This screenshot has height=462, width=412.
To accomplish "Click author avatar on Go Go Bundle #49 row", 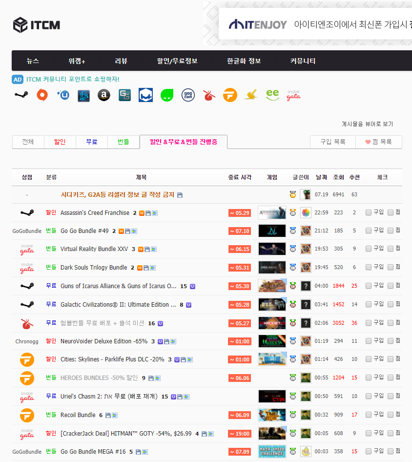I will point(306,231).
